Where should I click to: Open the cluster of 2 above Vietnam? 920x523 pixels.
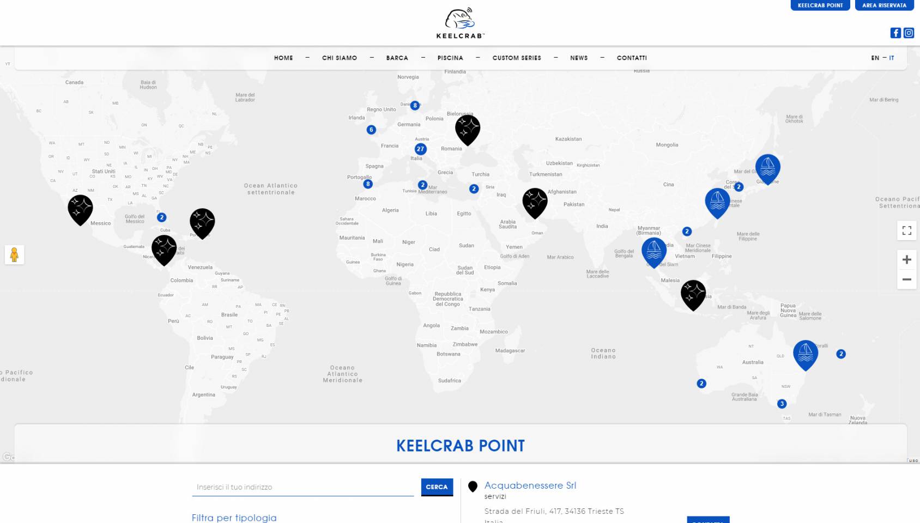(687, 232)
